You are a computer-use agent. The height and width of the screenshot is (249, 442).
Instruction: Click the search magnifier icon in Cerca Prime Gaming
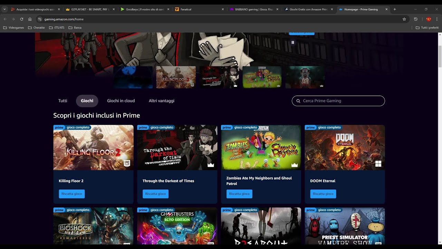[x=298, y=101]
